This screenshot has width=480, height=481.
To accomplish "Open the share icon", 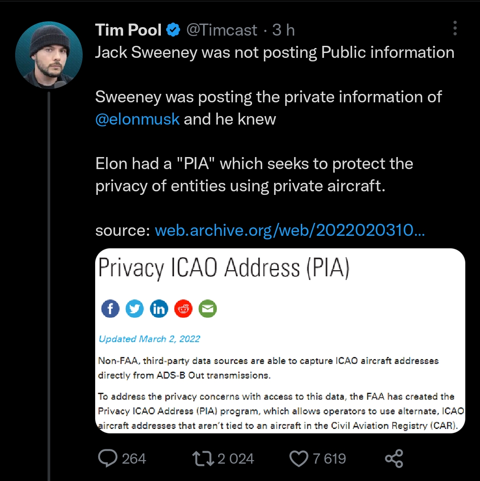I will coord(394,459).
